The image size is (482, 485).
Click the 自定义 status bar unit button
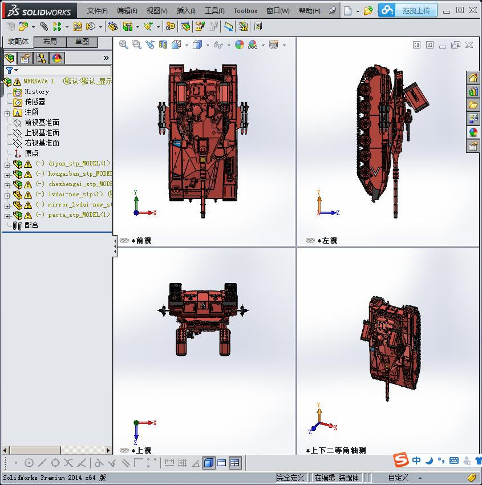point(399,478)
